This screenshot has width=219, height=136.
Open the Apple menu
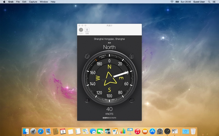pyautogui.click(x=4, y=2)
